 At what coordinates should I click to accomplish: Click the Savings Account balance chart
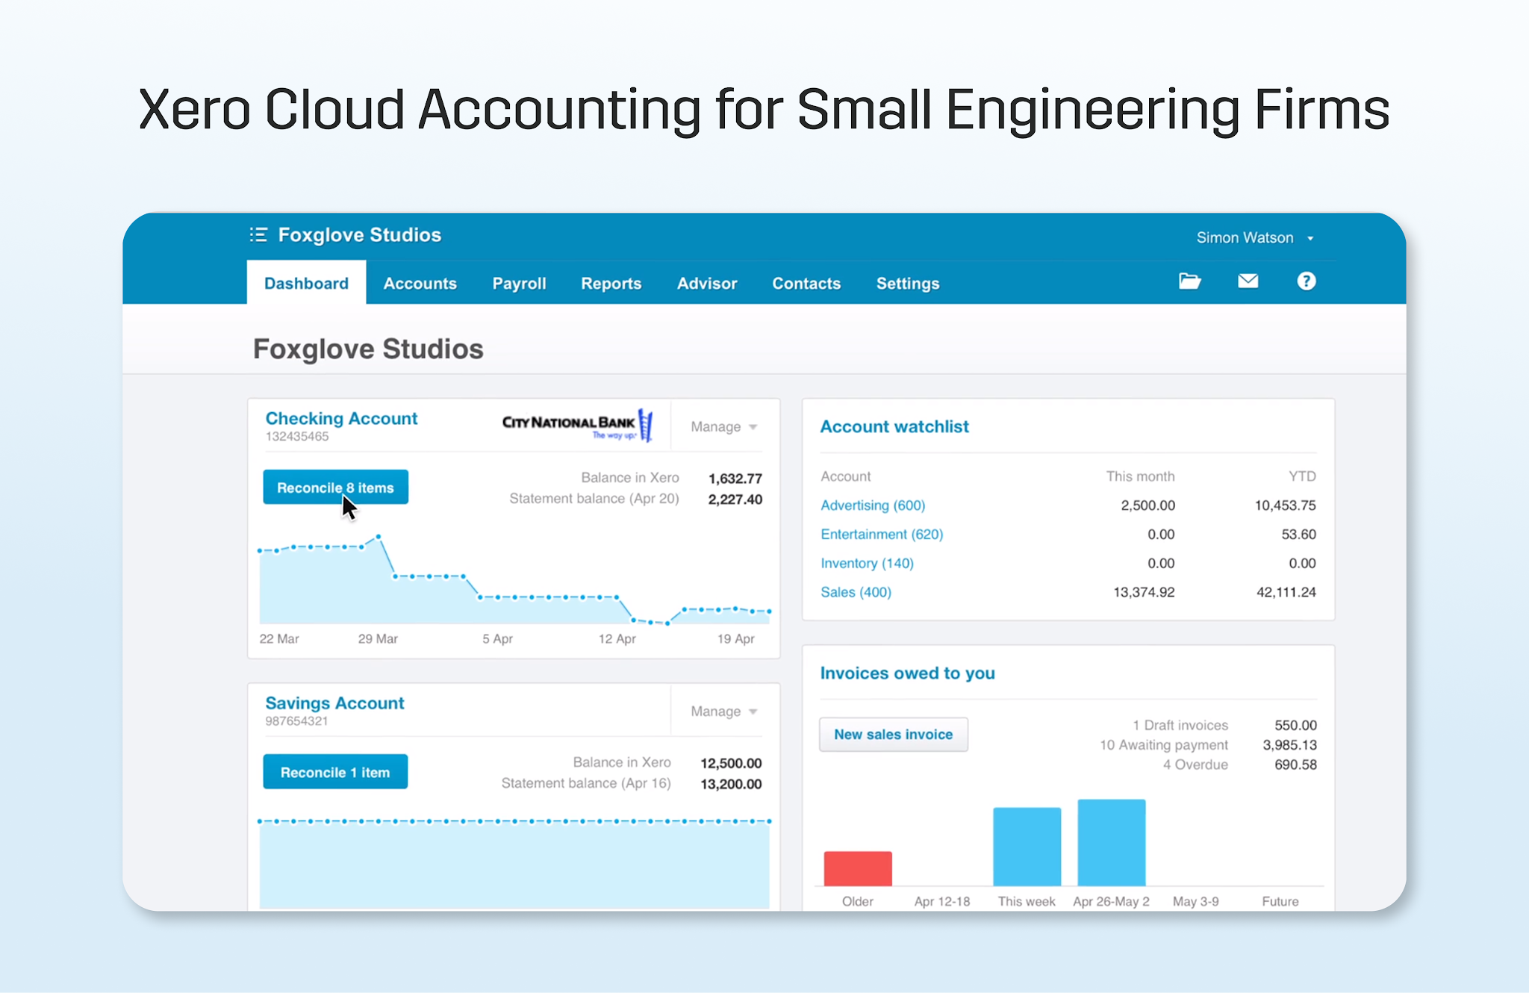pos(514,864)
